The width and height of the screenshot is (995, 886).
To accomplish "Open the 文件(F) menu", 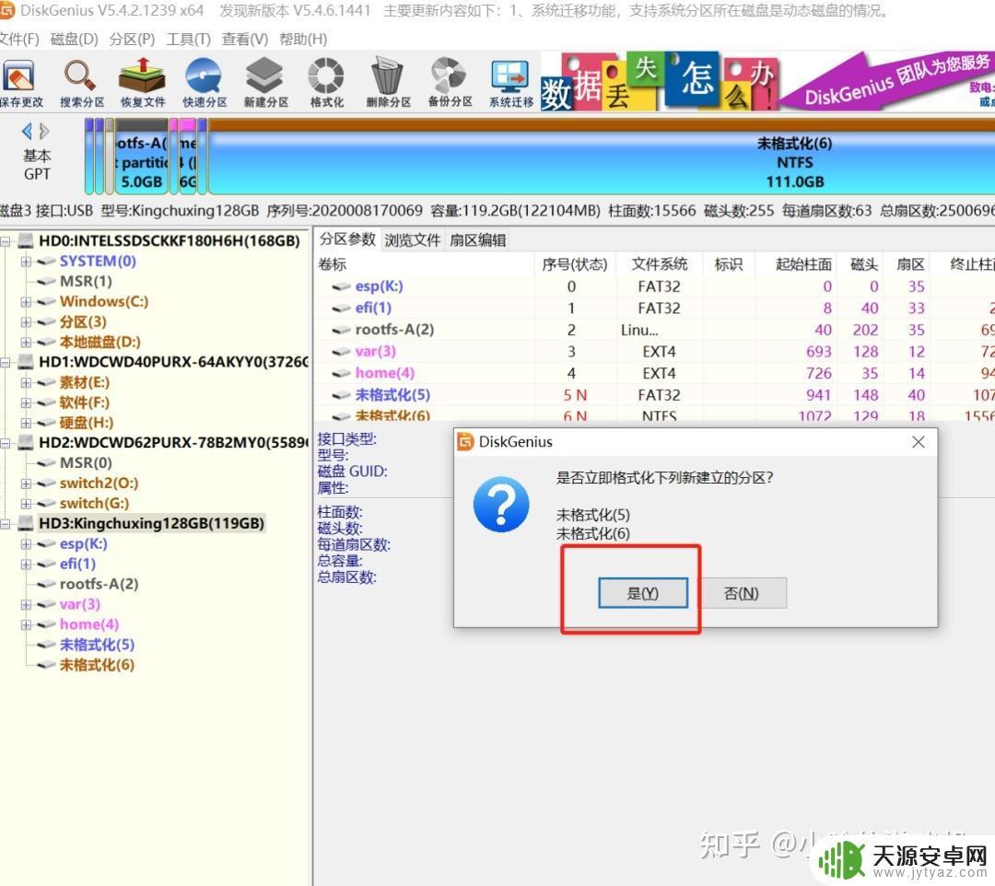I will (19, 40).
